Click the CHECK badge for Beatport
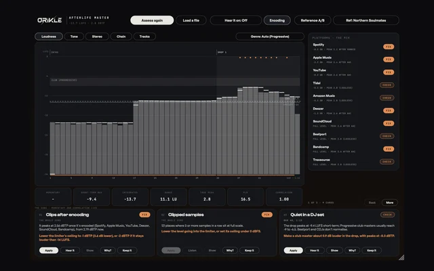434x271 pixels. click(387, 136)
